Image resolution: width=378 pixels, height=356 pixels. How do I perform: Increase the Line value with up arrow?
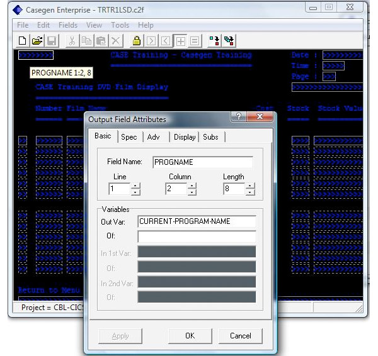pyautogui.click(x=135, y=186)
